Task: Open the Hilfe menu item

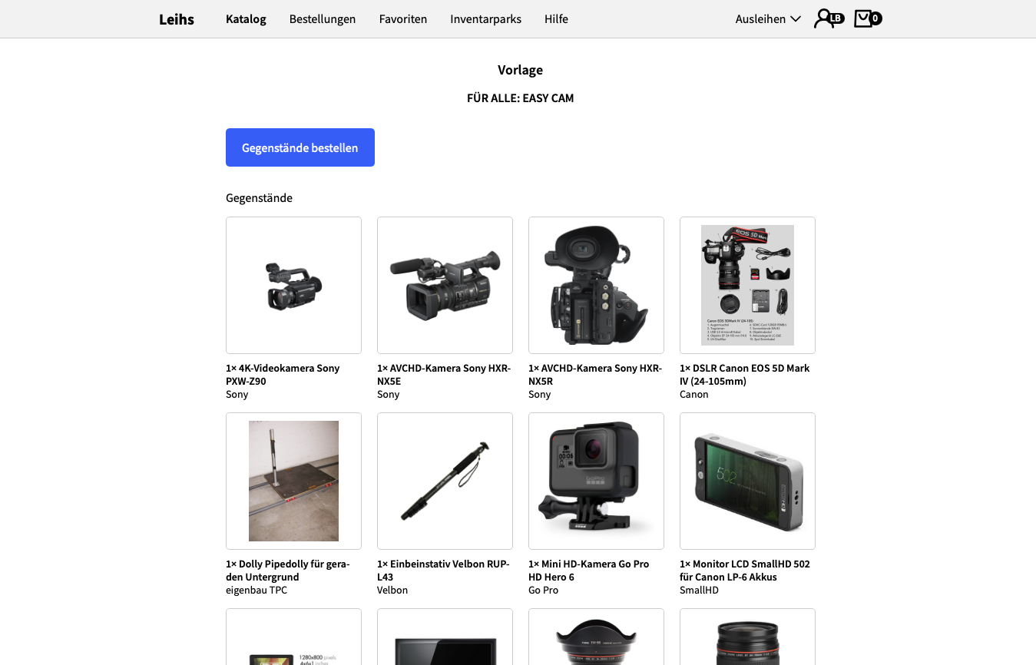Action: pyautogui.click(x=556, y=19)
